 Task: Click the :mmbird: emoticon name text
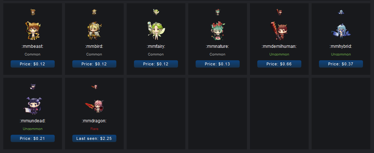click(94, 46)
